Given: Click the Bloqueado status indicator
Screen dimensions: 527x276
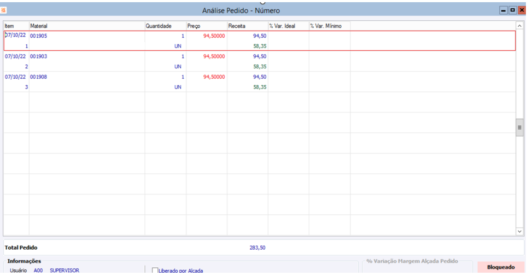Looking at the screenshot, I should coord(501,267).
